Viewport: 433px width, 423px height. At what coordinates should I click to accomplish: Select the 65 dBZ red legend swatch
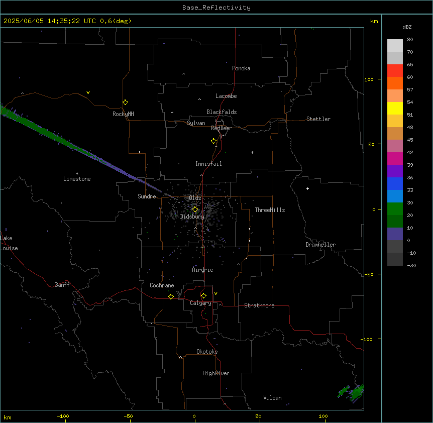395,70
